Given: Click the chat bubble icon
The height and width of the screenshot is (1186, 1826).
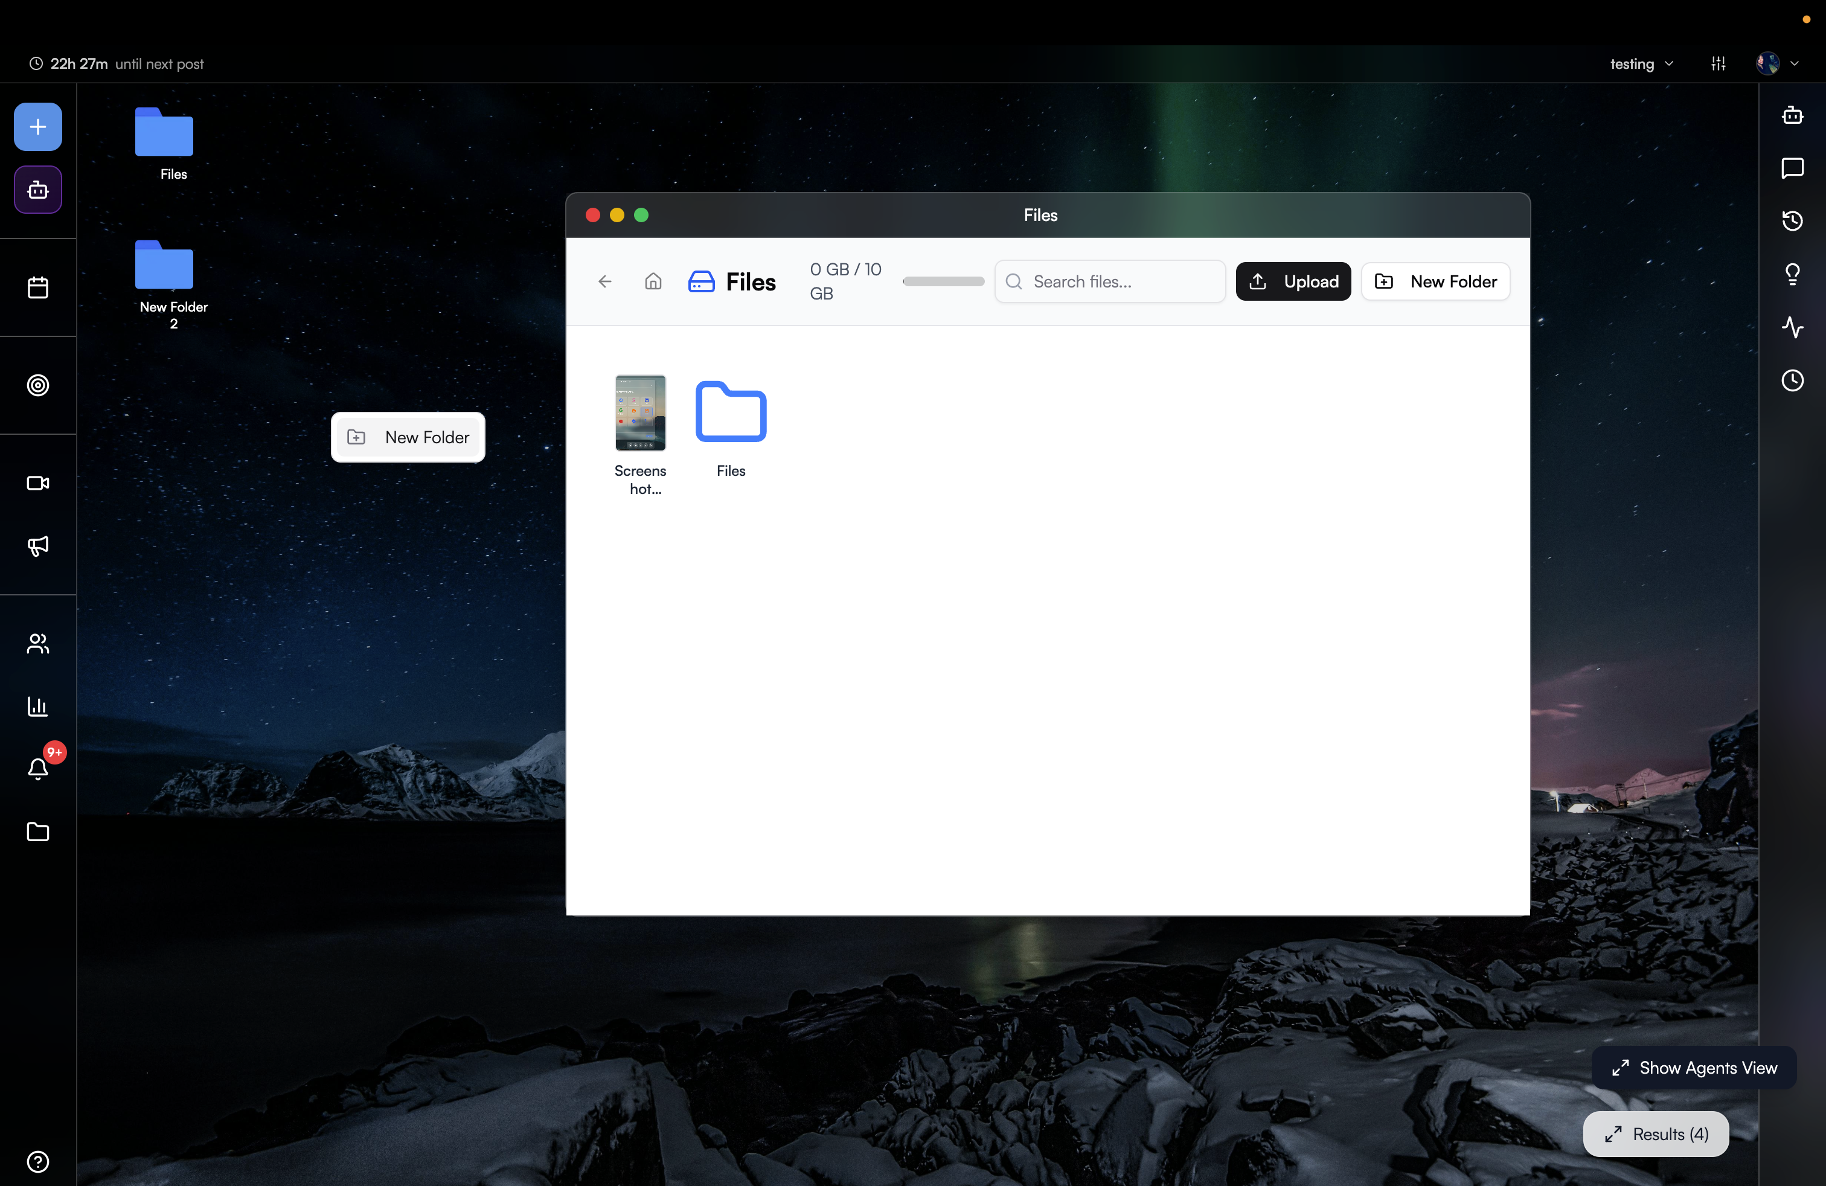Looking at the screenshot, I should point(1792,168).
